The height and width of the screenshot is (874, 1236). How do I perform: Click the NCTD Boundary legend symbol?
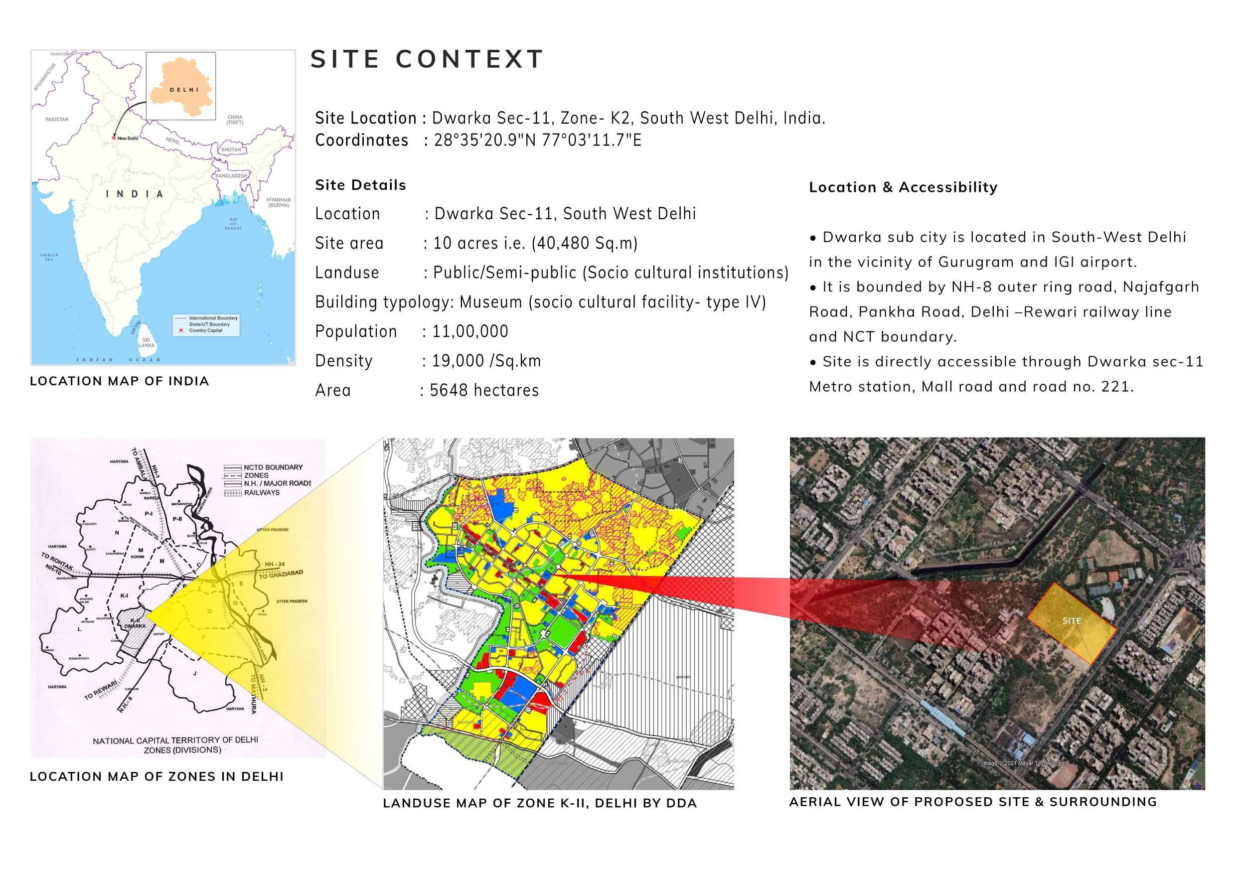click(x=232, y=467)
